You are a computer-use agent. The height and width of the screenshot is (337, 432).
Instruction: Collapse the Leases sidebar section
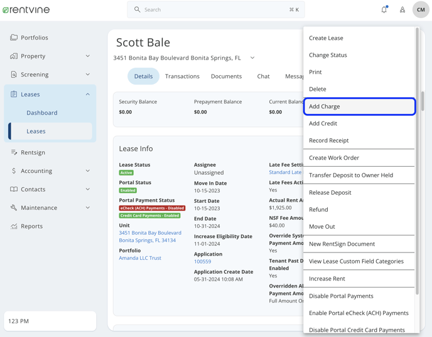coord(87,95)
